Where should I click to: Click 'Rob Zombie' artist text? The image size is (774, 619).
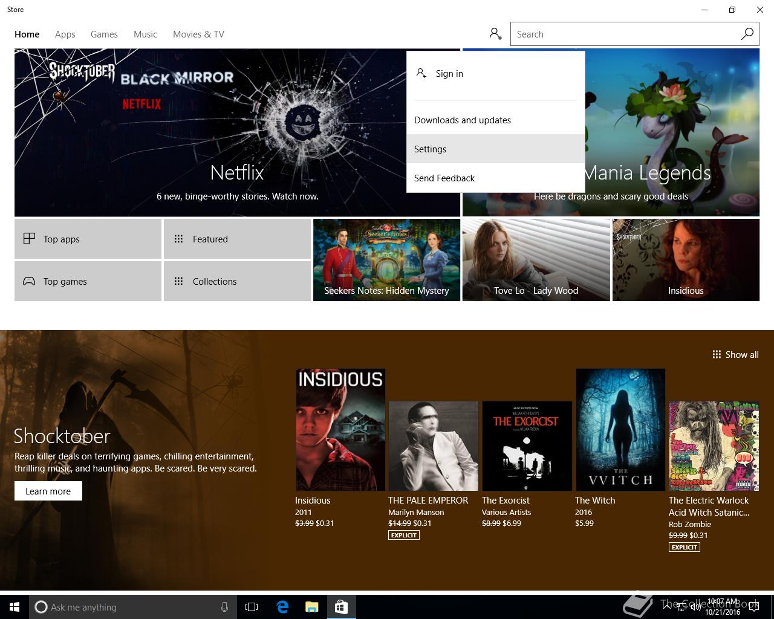point(690,524)
